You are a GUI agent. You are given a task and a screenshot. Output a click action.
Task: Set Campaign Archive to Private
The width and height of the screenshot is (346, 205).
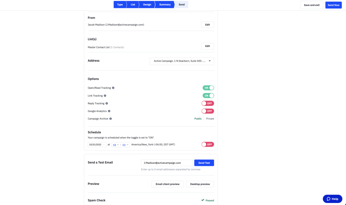coord(210,119)
